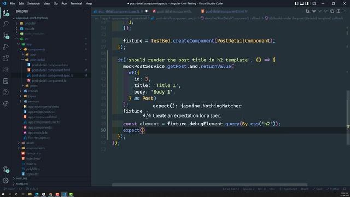Open editor More Actions ellipsis
Viewport: 350px width, 197px height.
coord(344,11)
